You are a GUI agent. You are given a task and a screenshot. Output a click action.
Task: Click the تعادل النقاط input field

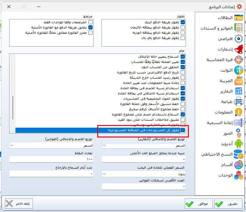click(51, 159)
